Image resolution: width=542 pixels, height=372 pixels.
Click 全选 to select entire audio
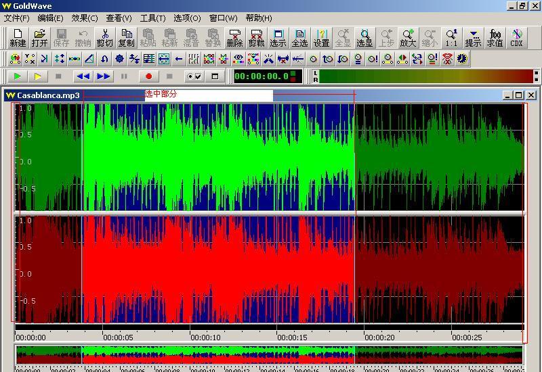[299, 38]
